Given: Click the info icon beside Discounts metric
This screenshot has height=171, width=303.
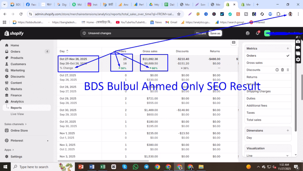Looking at the screenshot, I should coord(277,70).
